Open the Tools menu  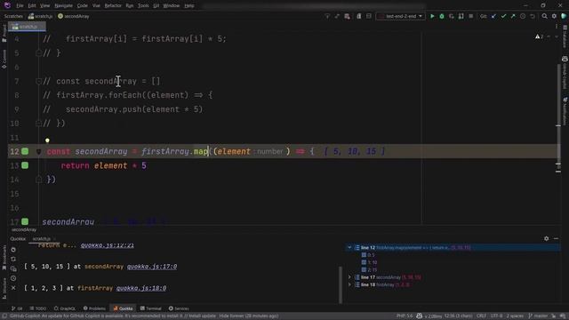point(143,6)
